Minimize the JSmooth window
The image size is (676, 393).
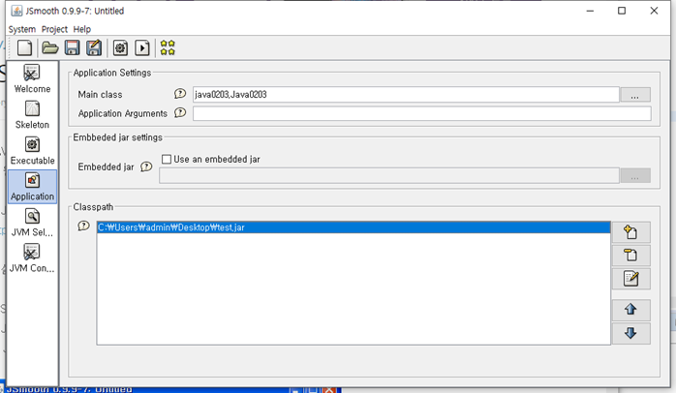click(590, 11)
